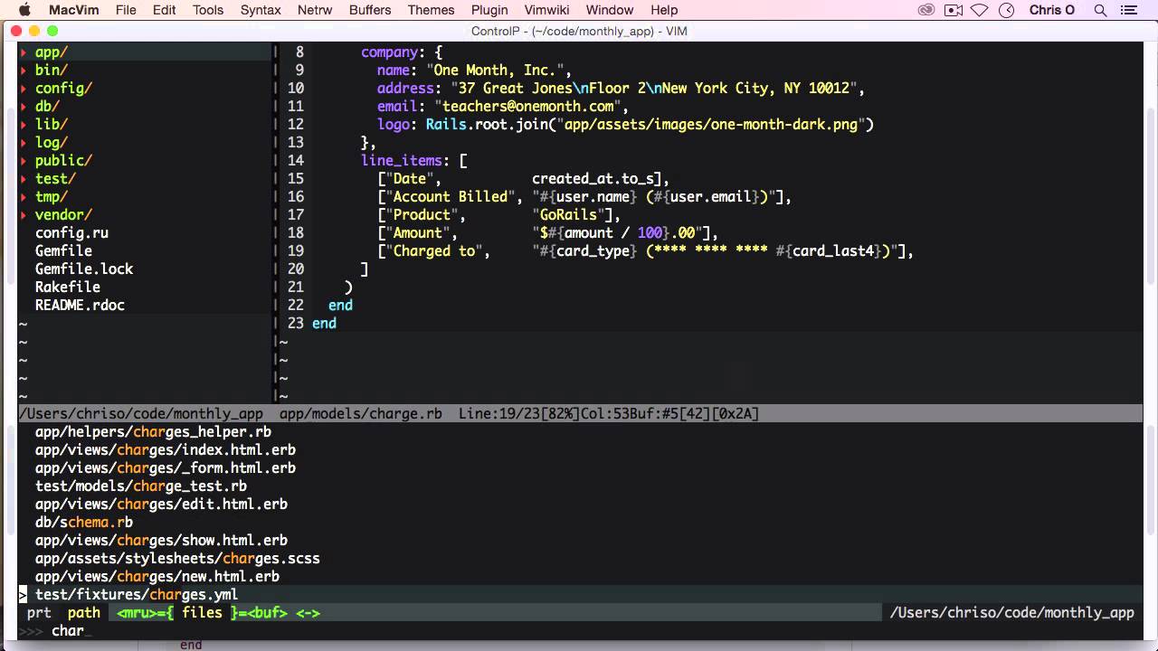Open the Plugin menu
Image resolution: width=1158 pixels, height=651 pixels.
[489, 10]
